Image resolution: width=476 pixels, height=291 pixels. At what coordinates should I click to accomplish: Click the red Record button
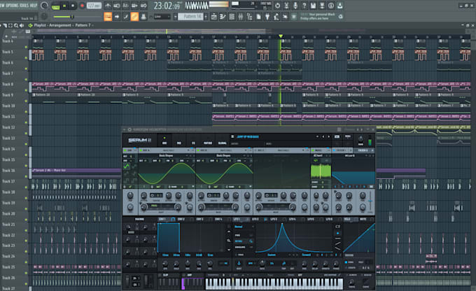pyautogui.click(x=82, y=6)
